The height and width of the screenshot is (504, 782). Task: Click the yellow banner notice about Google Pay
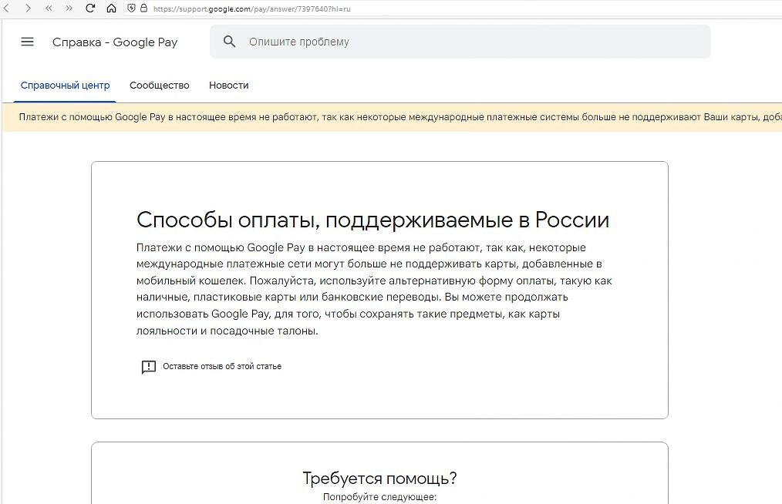click(x=392, y=117)
